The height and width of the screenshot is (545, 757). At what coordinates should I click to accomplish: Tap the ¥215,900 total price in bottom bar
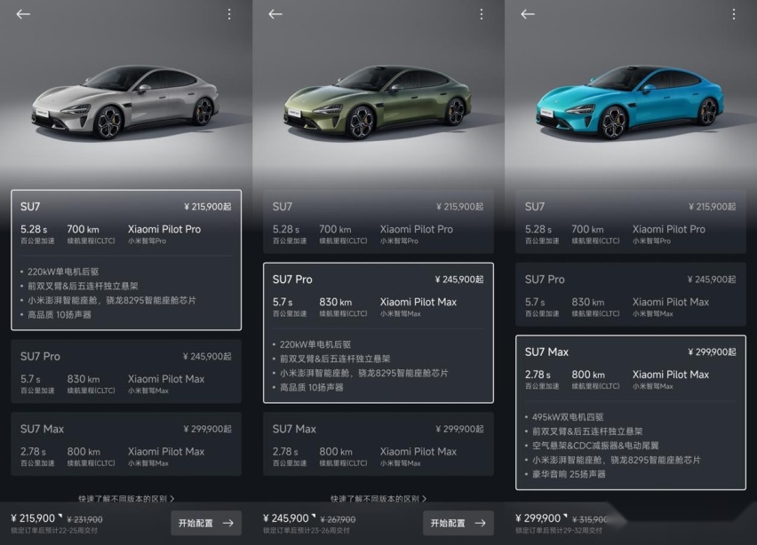click(x=33, y=518)
